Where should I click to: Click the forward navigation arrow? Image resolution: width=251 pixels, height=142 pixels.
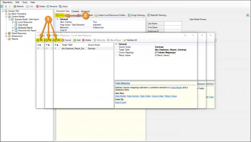[x=10, y=6]
